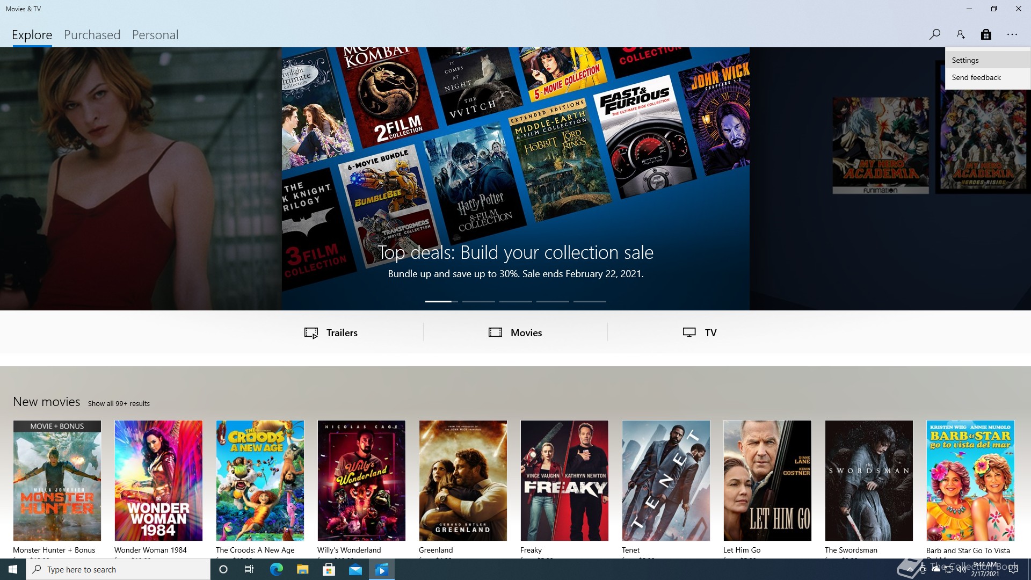
Task: Click Show all 99+ results link
Action: point(119,404)
